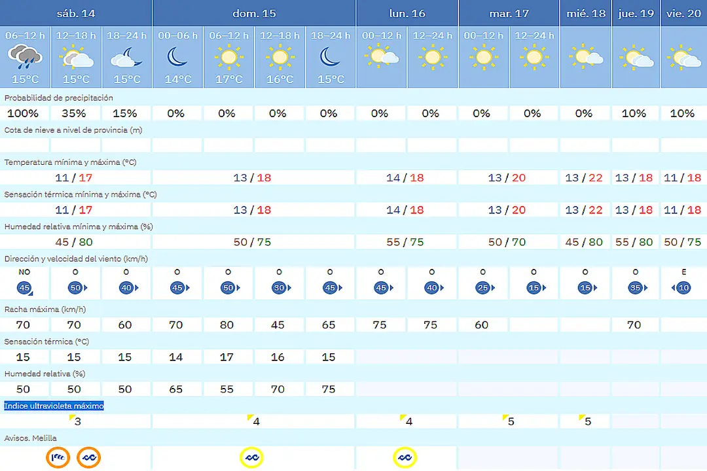Click the crescent moon icon for dom. 15 18–24 h
This screenshot has height=471, width=707.
pos(330,58)
